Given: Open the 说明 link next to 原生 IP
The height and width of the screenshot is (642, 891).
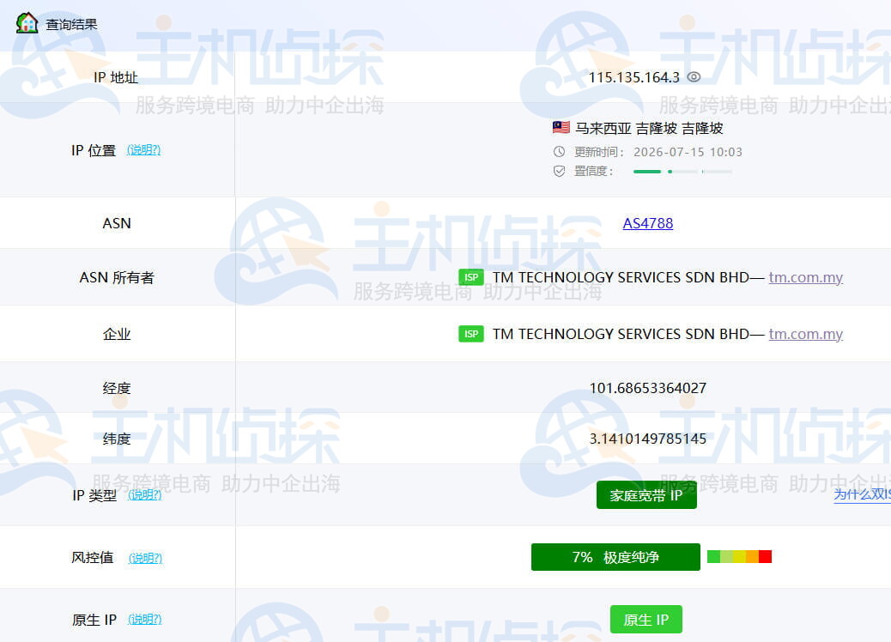Looking at the screenshot, I should 145,620.
